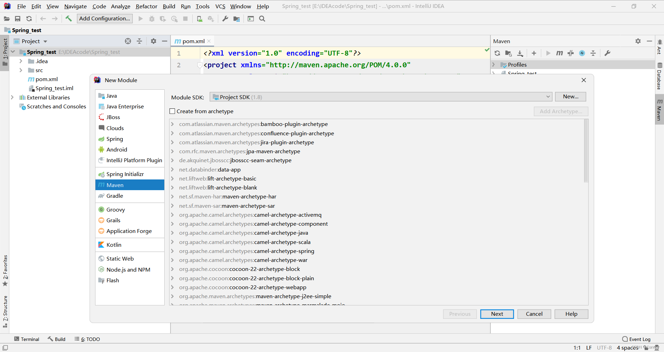Click Generate Sources and Update Folders icon
The width and height of the screenshot is (664, 352).
click(x=508, y=53)
